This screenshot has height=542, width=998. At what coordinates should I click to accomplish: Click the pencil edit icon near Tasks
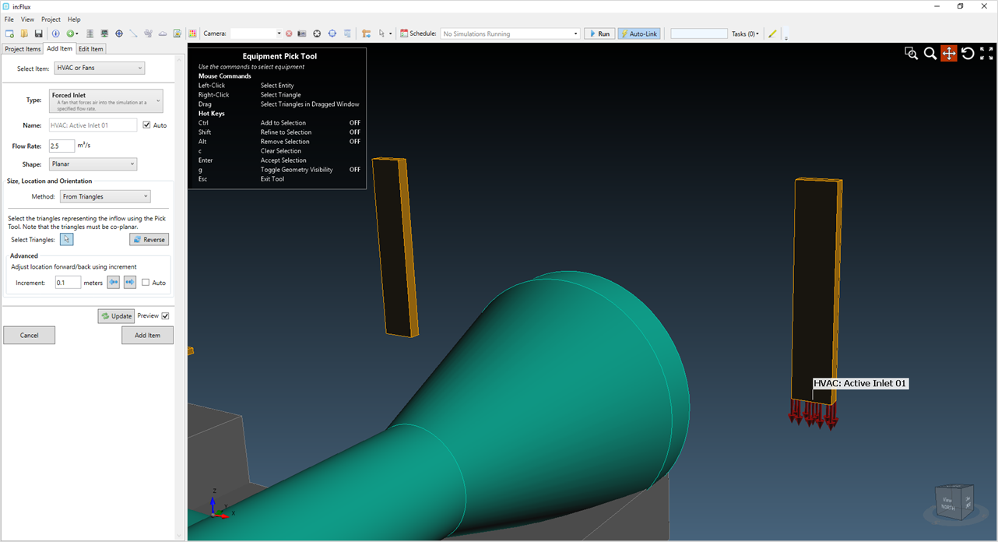772,33
